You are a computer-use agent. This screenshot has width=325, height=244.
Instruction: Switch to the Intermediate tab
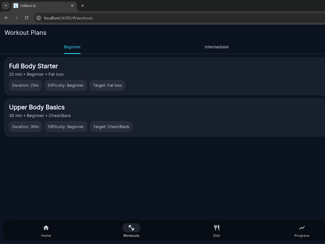pyautogui.click(x=216, y=47)
